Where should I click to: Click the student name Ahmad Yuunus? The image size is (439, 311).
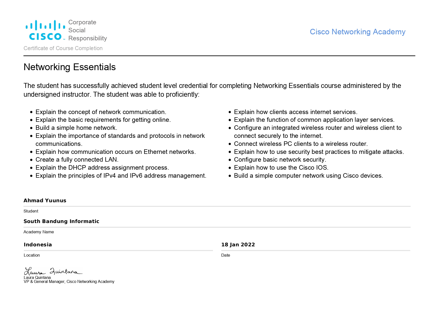click(x=45, y=200)
